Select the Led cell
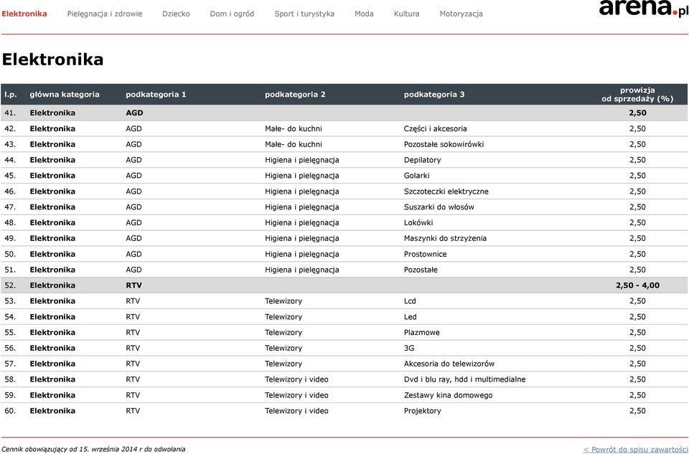The width and height of the screenshot is (689, 454). pos(410,317)
